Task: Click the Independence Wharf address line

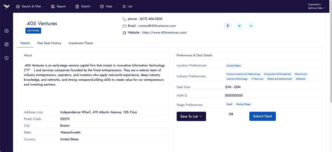Action: pos(98,112)
